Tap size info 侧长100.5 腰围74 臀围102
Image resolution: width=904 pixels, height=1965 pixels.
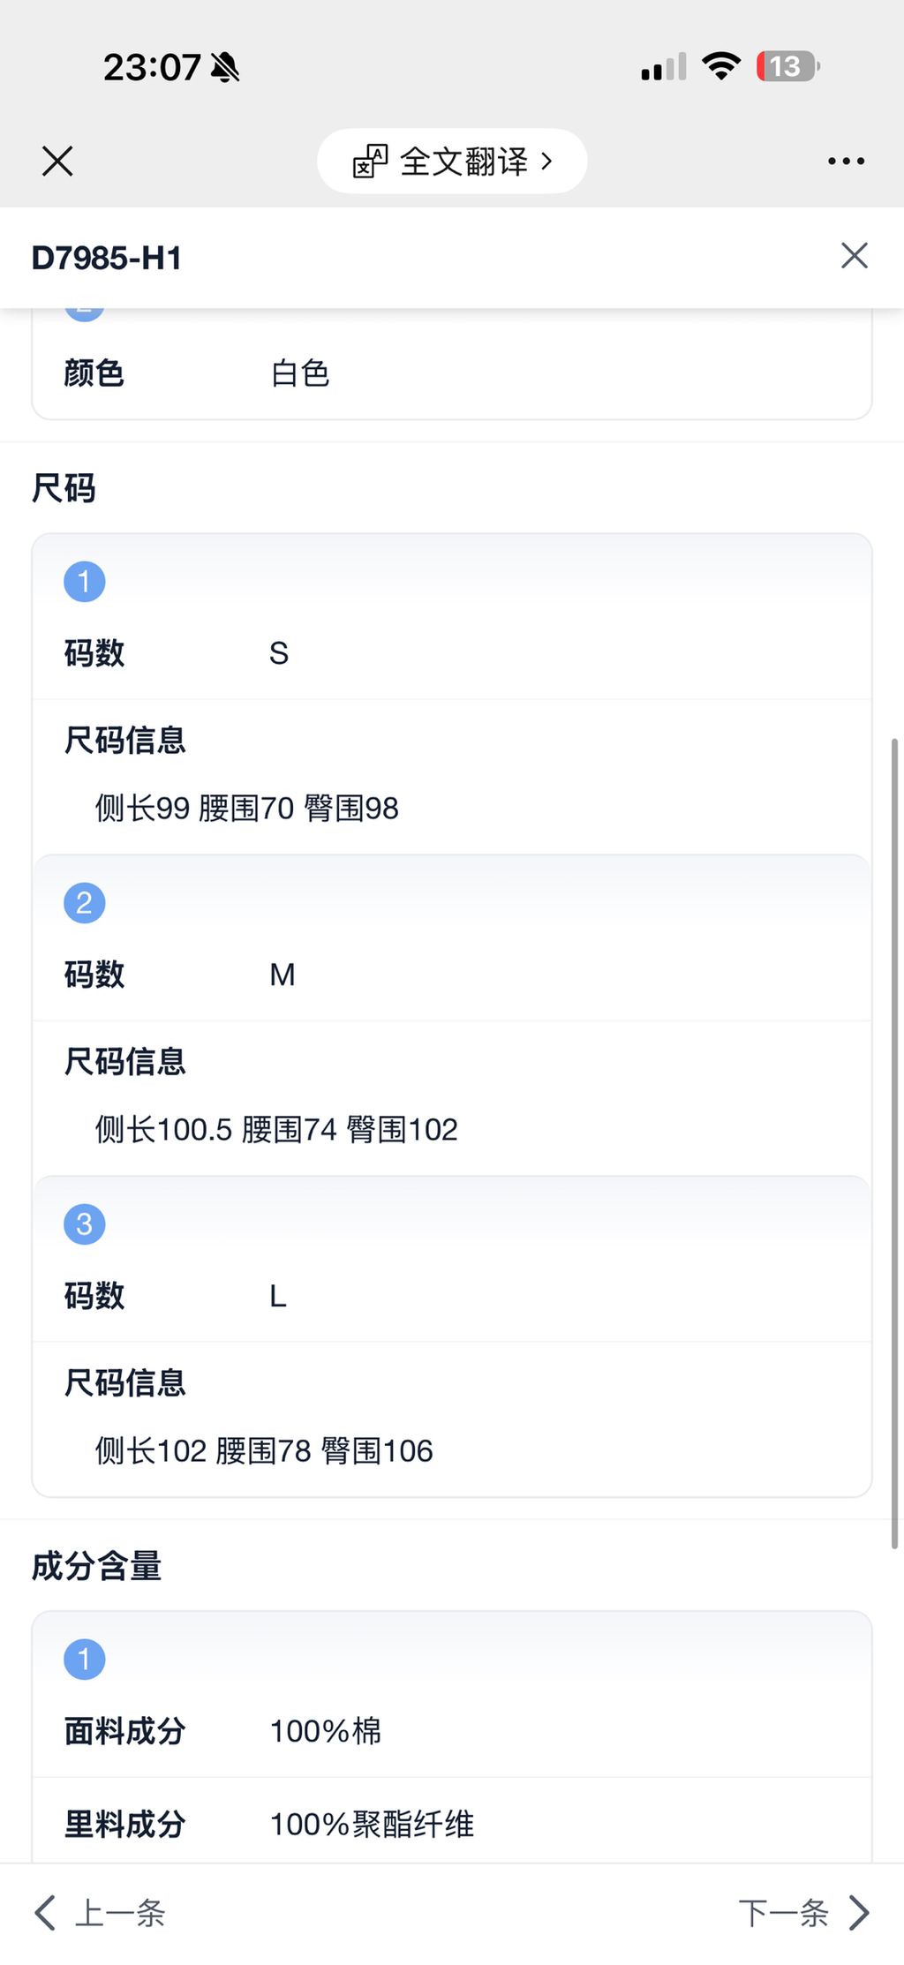click(276, 1129)
